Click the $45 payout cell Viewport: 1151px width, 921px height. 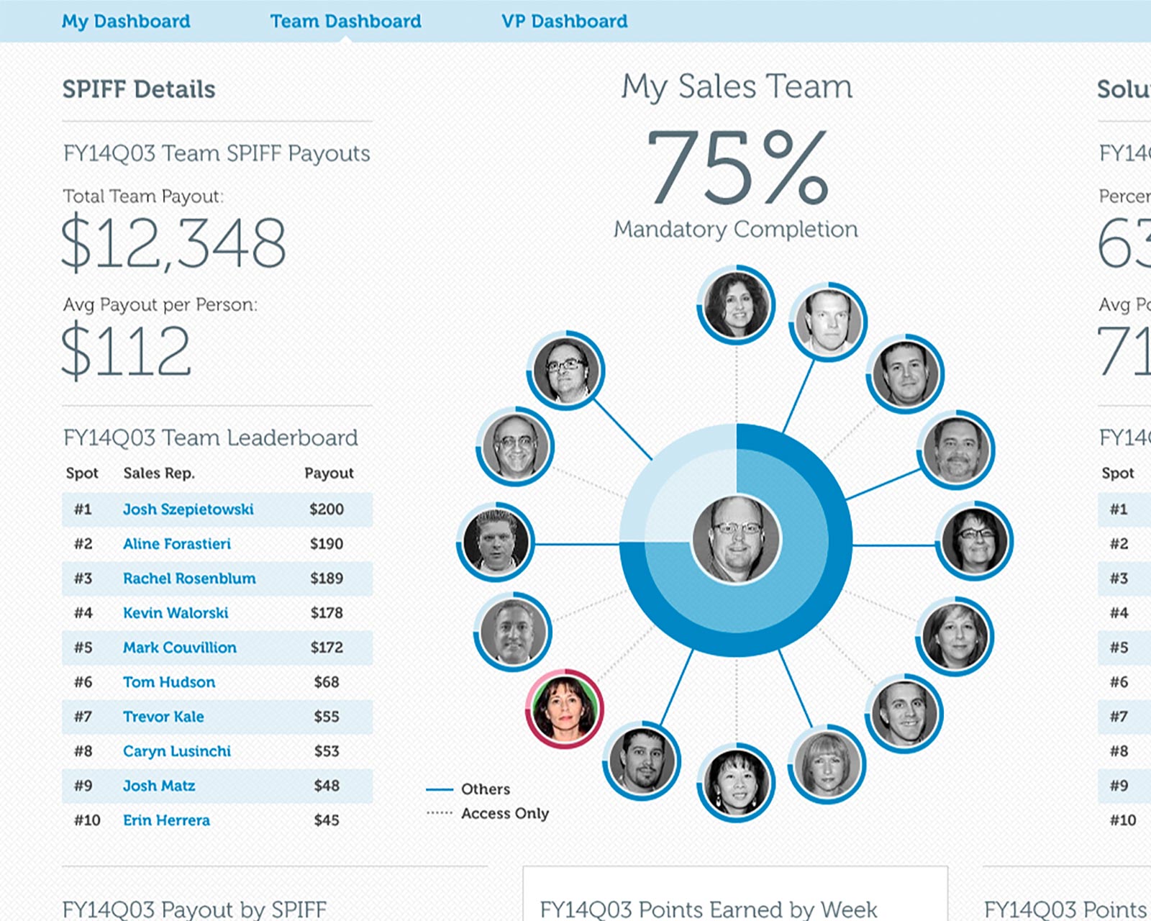pos(327,820)
